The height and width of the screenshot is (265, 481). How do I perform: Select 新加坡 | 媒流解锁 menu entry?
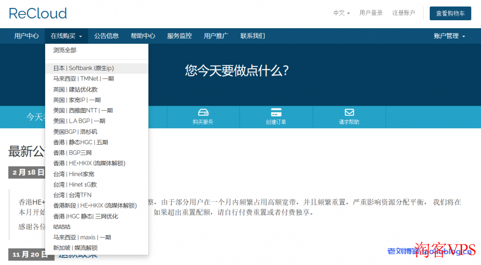[97, 248]
